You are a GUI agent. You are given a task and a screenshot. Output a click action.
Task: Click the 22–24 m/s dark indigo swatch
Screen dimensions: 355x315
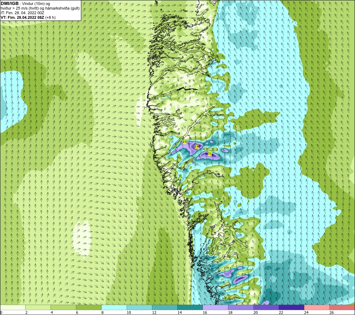coord(291,307)
